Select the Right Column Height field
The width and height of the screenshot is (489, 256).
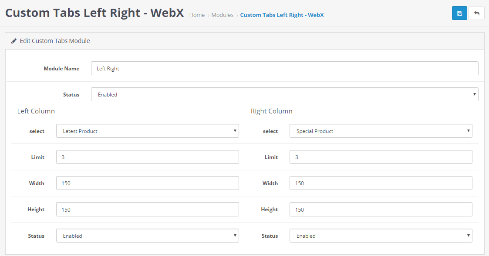click(x=381, y=209)
